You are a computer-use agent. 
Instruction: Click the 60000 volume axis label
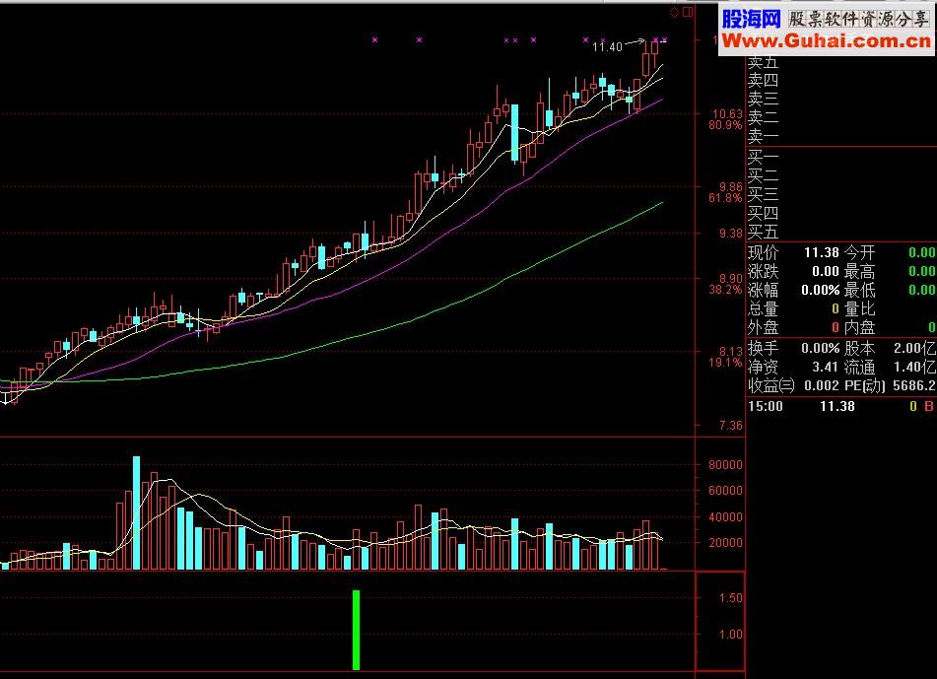point(725,490)
